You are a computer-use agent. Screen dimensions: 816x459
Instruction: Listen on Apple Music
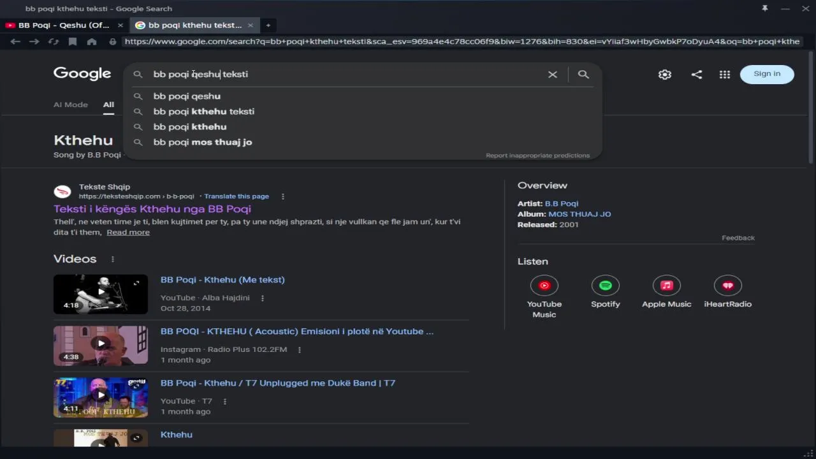pyautogui.click(x=667, y=292)
